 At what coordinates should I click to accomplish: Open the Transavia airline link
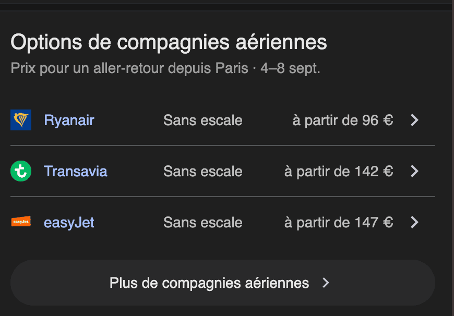76,171
